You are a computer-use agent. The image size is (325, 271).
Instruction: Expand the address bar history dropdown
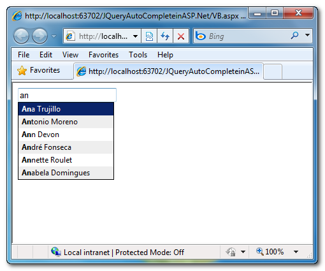pyautogui.click(x=135, y=36)
